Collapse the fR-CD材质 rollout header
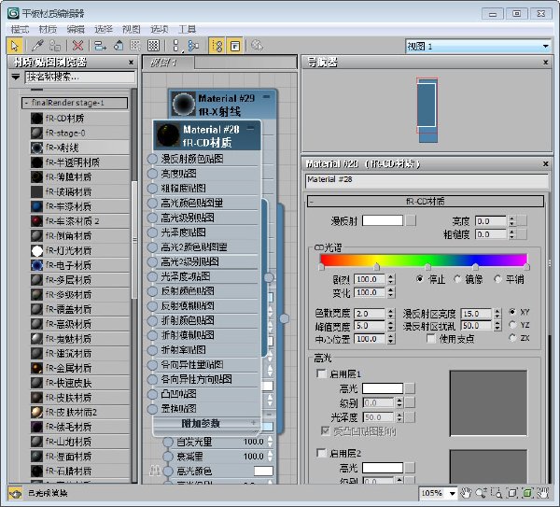The height and width of the screenshot is (507, 560). tap(426, 201)
